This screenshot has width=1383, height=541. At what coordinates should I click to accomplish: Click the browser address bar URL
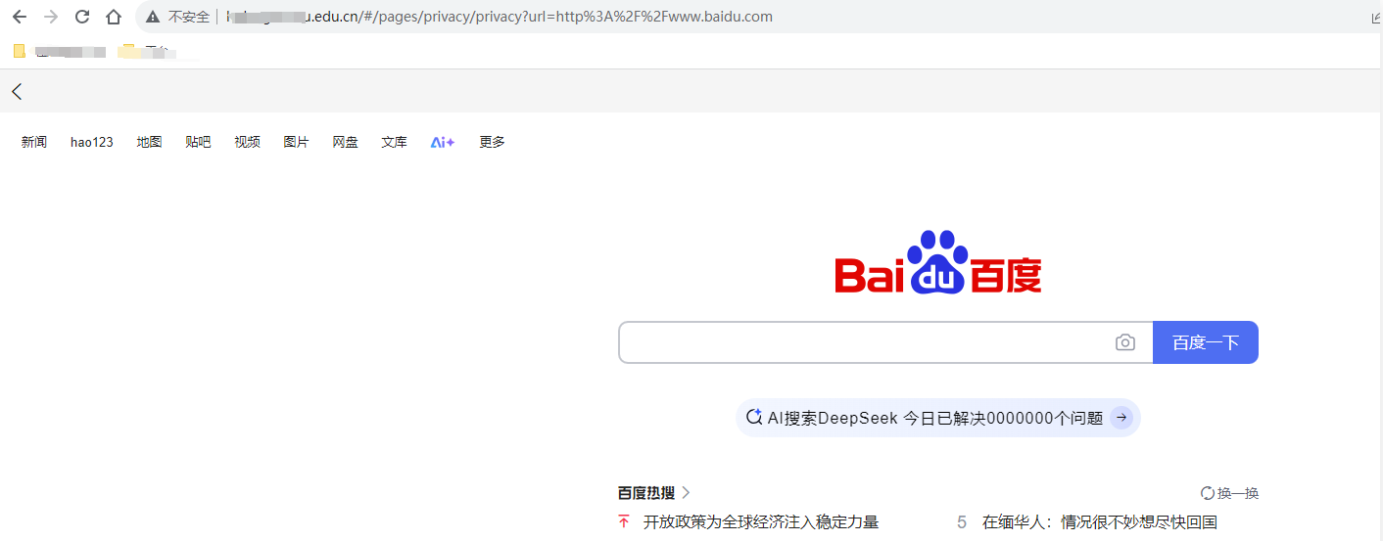point(499,17)
